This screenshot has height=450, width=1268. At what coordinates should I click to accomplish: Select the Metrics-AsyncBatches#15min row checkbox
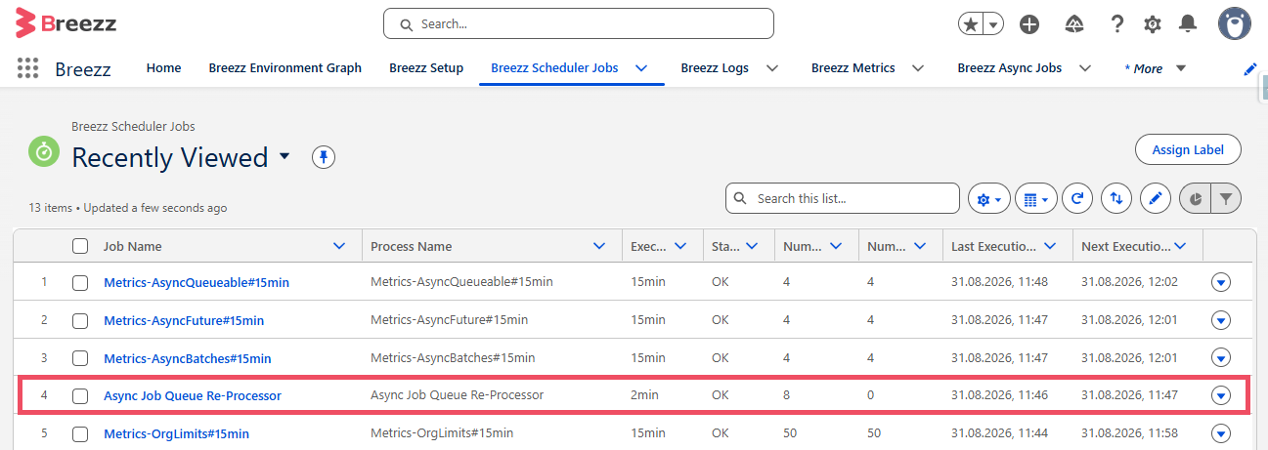tap(80, 358)
